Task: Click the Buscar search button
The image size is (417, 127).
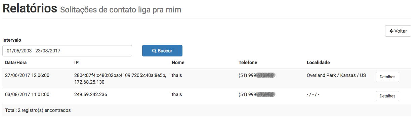Action: click(162, 51)
